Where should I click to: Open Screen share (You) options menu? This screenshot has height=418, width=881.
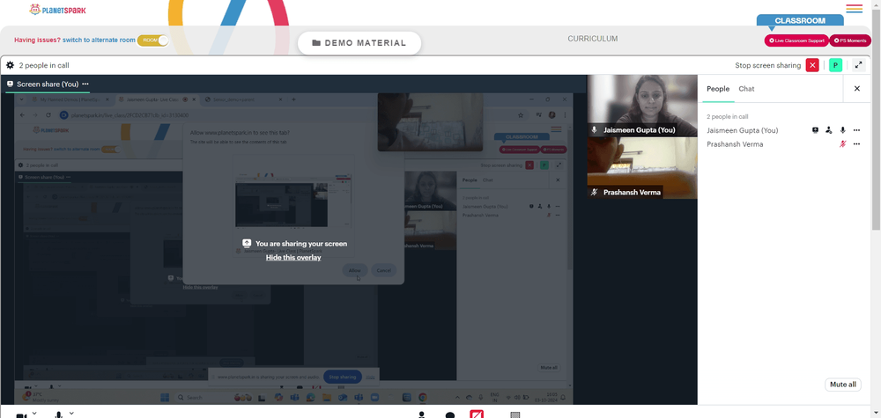click(x=85, y=84)
